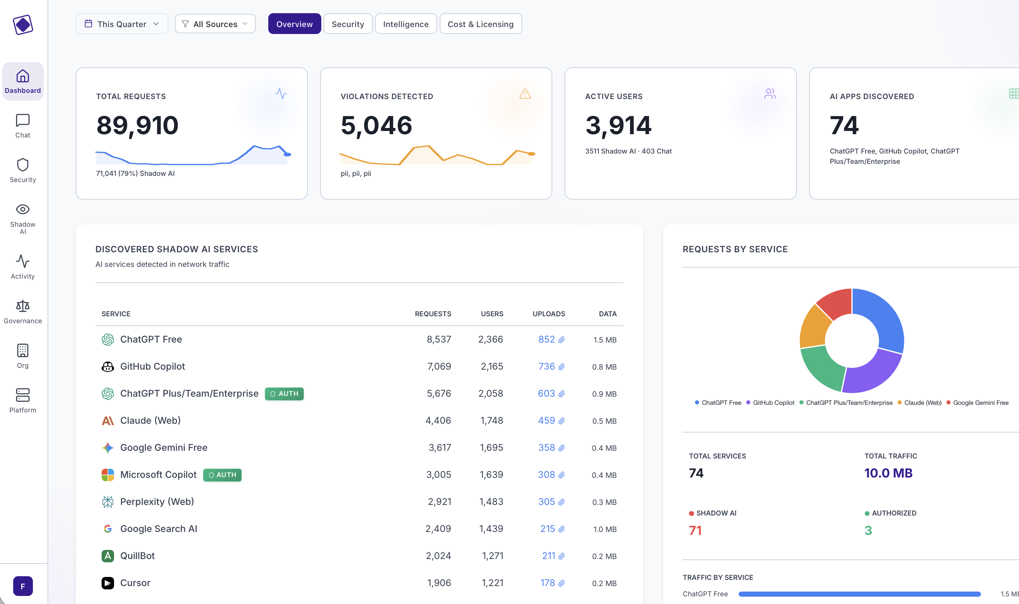Click the Claude (Web) service logo
This screenshot has height=604, width=1019.
point(107,421)
